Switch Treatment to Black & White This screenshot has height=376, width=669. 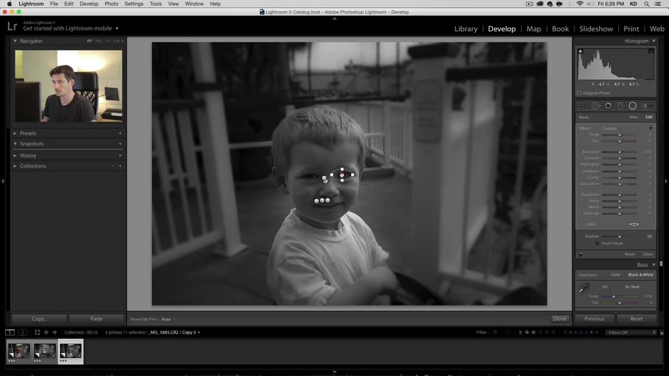coord(641,275)
